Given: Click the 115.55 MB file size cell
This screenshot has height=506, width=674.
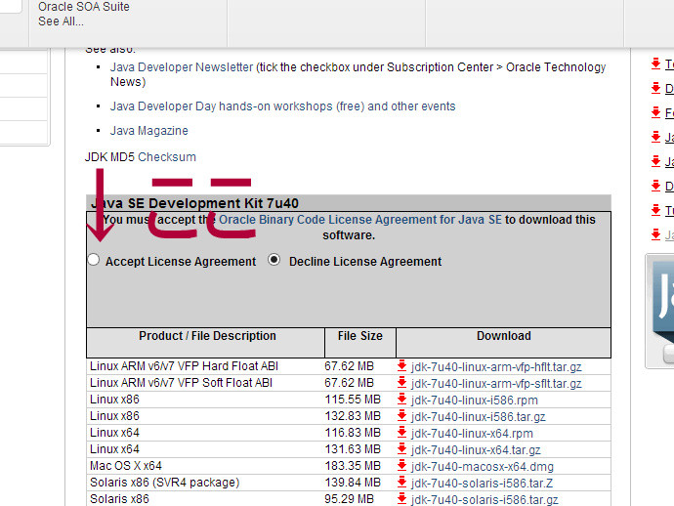Looking at the screenshot, I should [353, 400].
